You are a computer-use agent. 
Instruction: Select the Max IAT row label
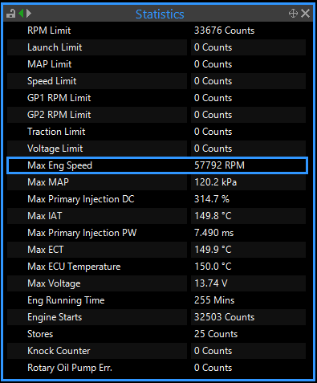point(45,216)
